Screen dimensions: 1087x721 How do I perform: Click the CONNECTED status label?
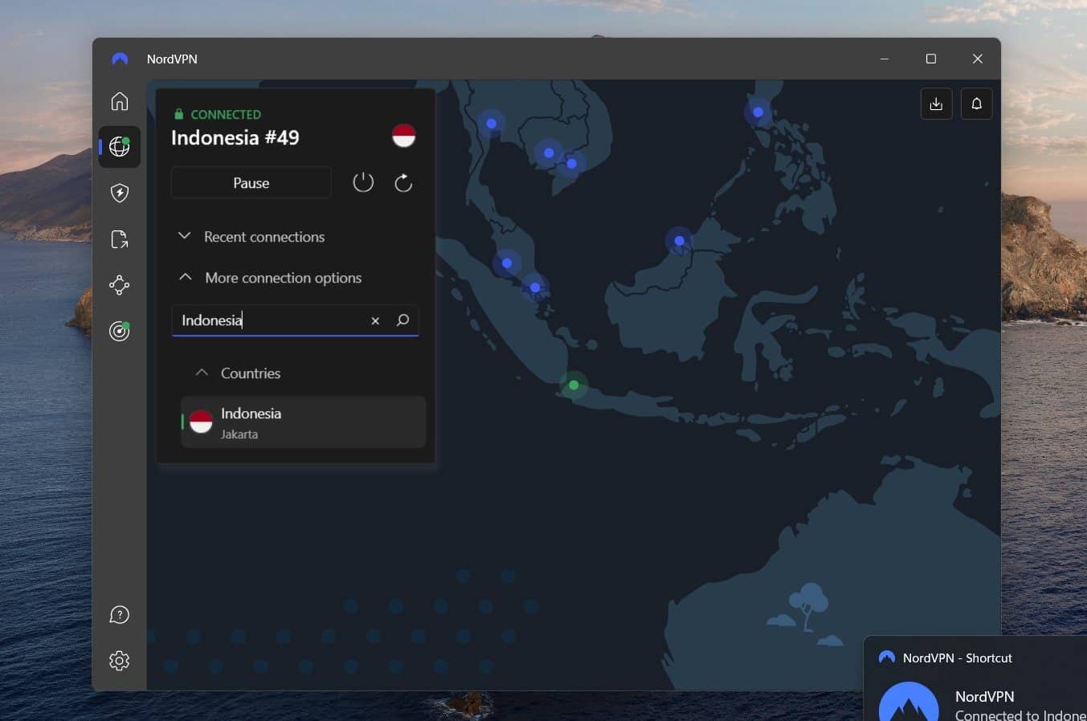[x=226, y=115]
